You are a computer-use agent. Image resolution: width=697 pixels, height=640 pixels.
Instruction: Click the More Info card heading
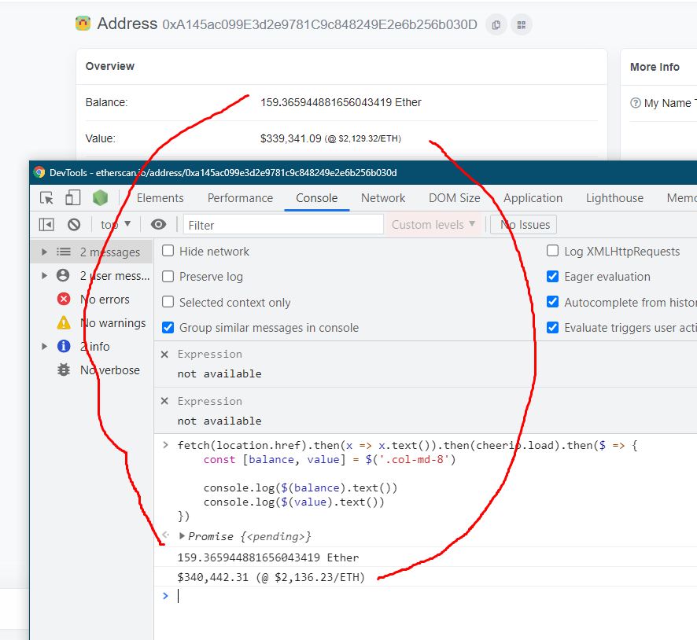point(655,67)
